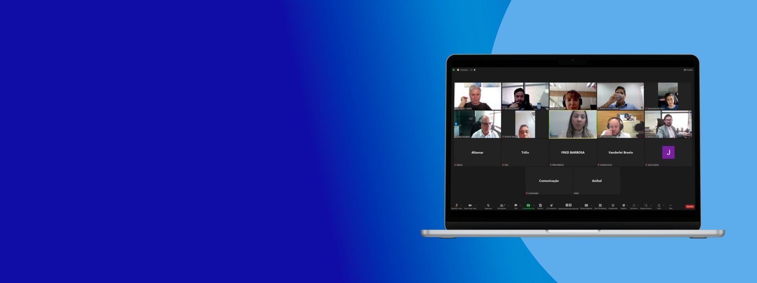
Task: Select the FRED BARBOSA participant tile
Action: click(x=572, y=152)
